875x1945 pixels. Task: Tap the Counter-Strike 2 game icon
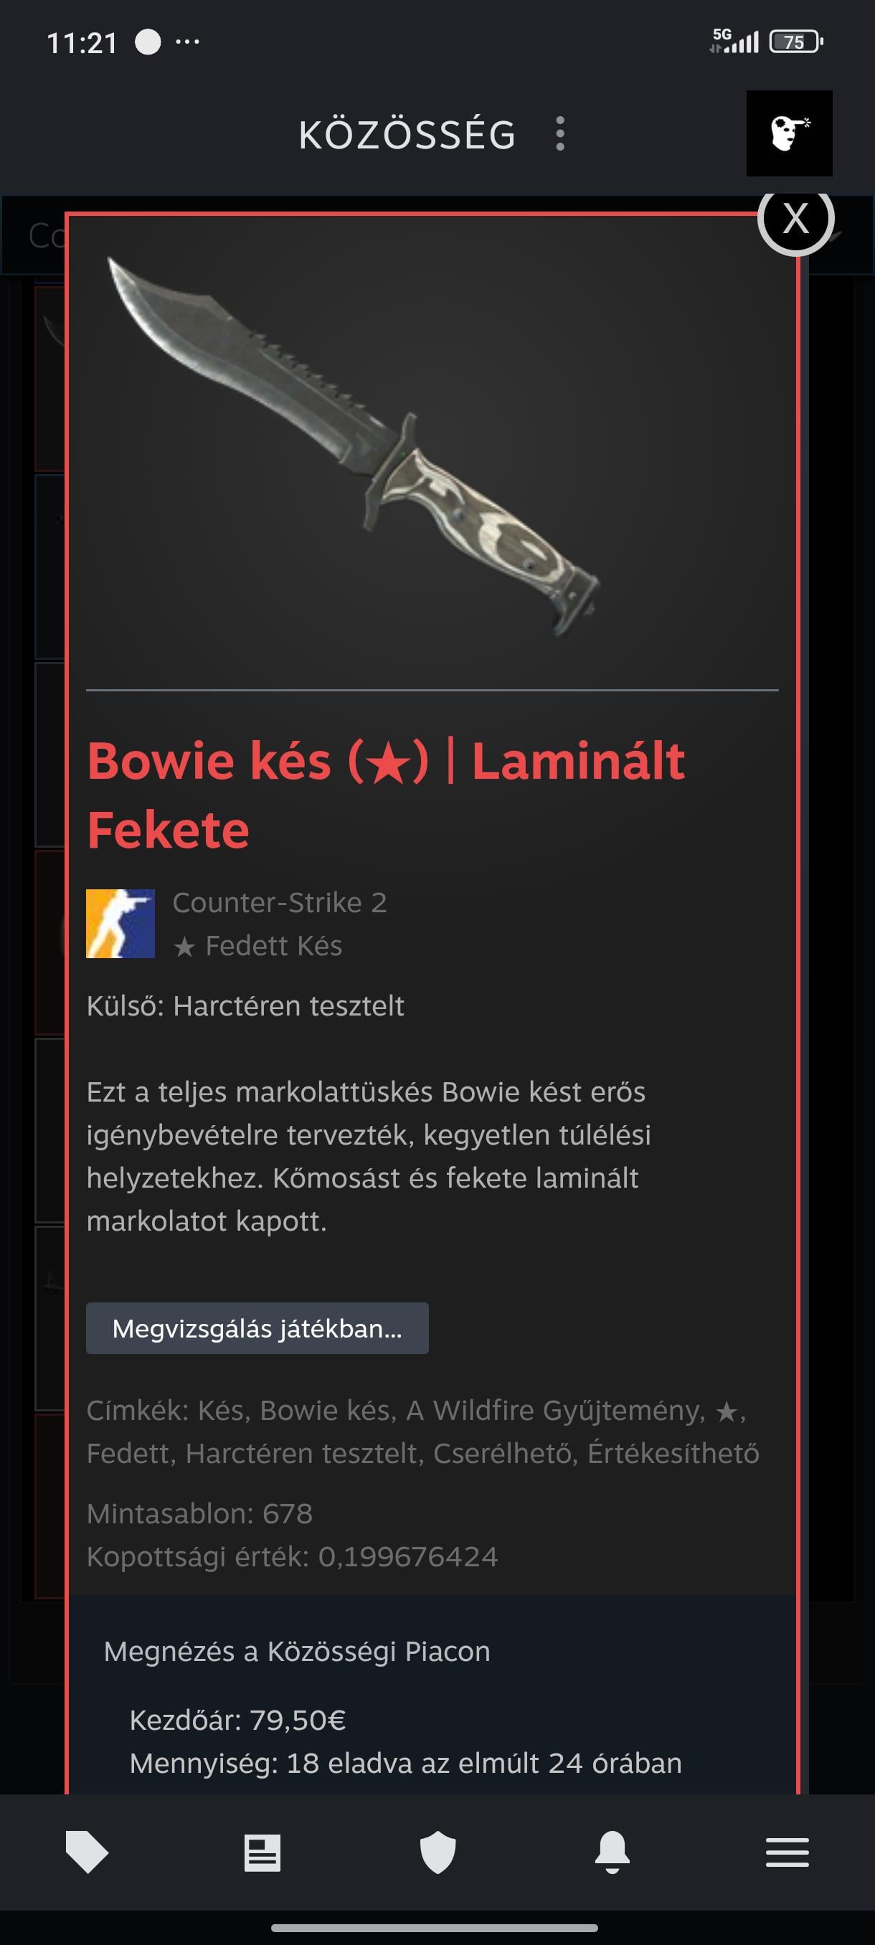pos(120,924)
